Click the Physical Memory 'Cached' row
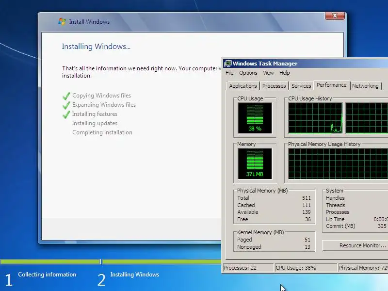Image resolution: width=388 pixels, height=291 pixels. pyautogui.click(x=274, y=205)
